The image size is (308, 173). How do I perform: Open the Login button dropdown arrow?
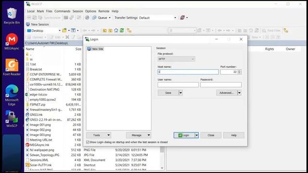pyautogui.click(x=196, y=135)
